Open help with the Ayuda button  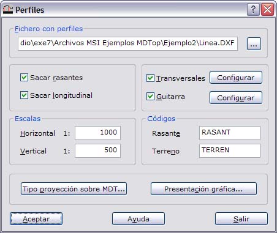pyautogui.click(x=138, y=219)
